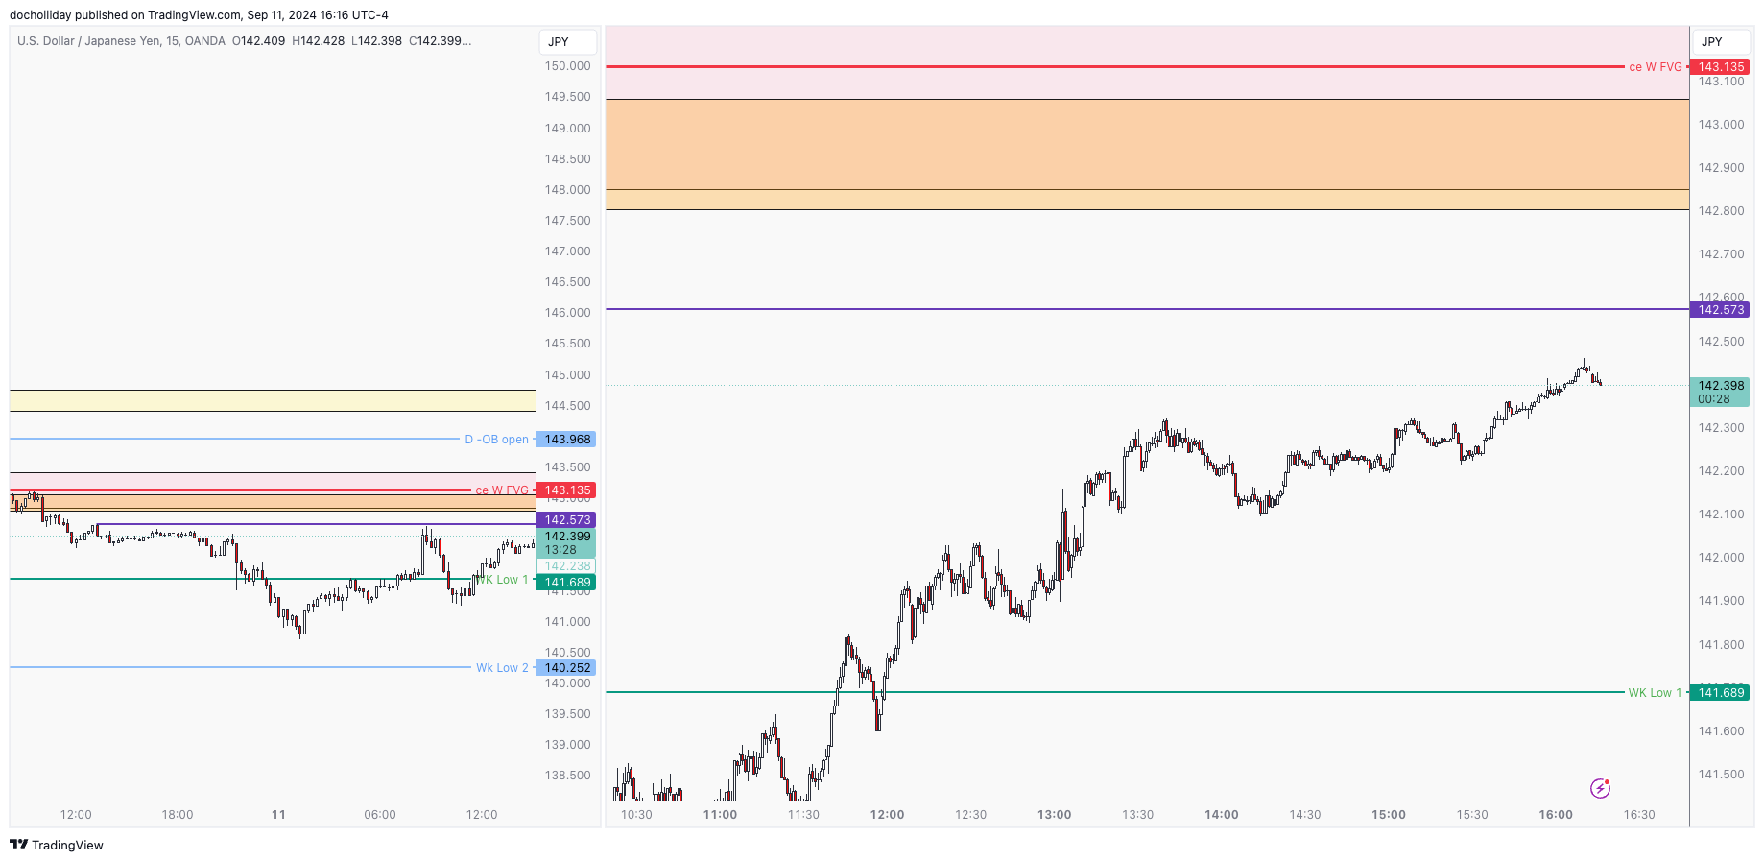Select the H142.428 high value in the legend

pos(318,41)
